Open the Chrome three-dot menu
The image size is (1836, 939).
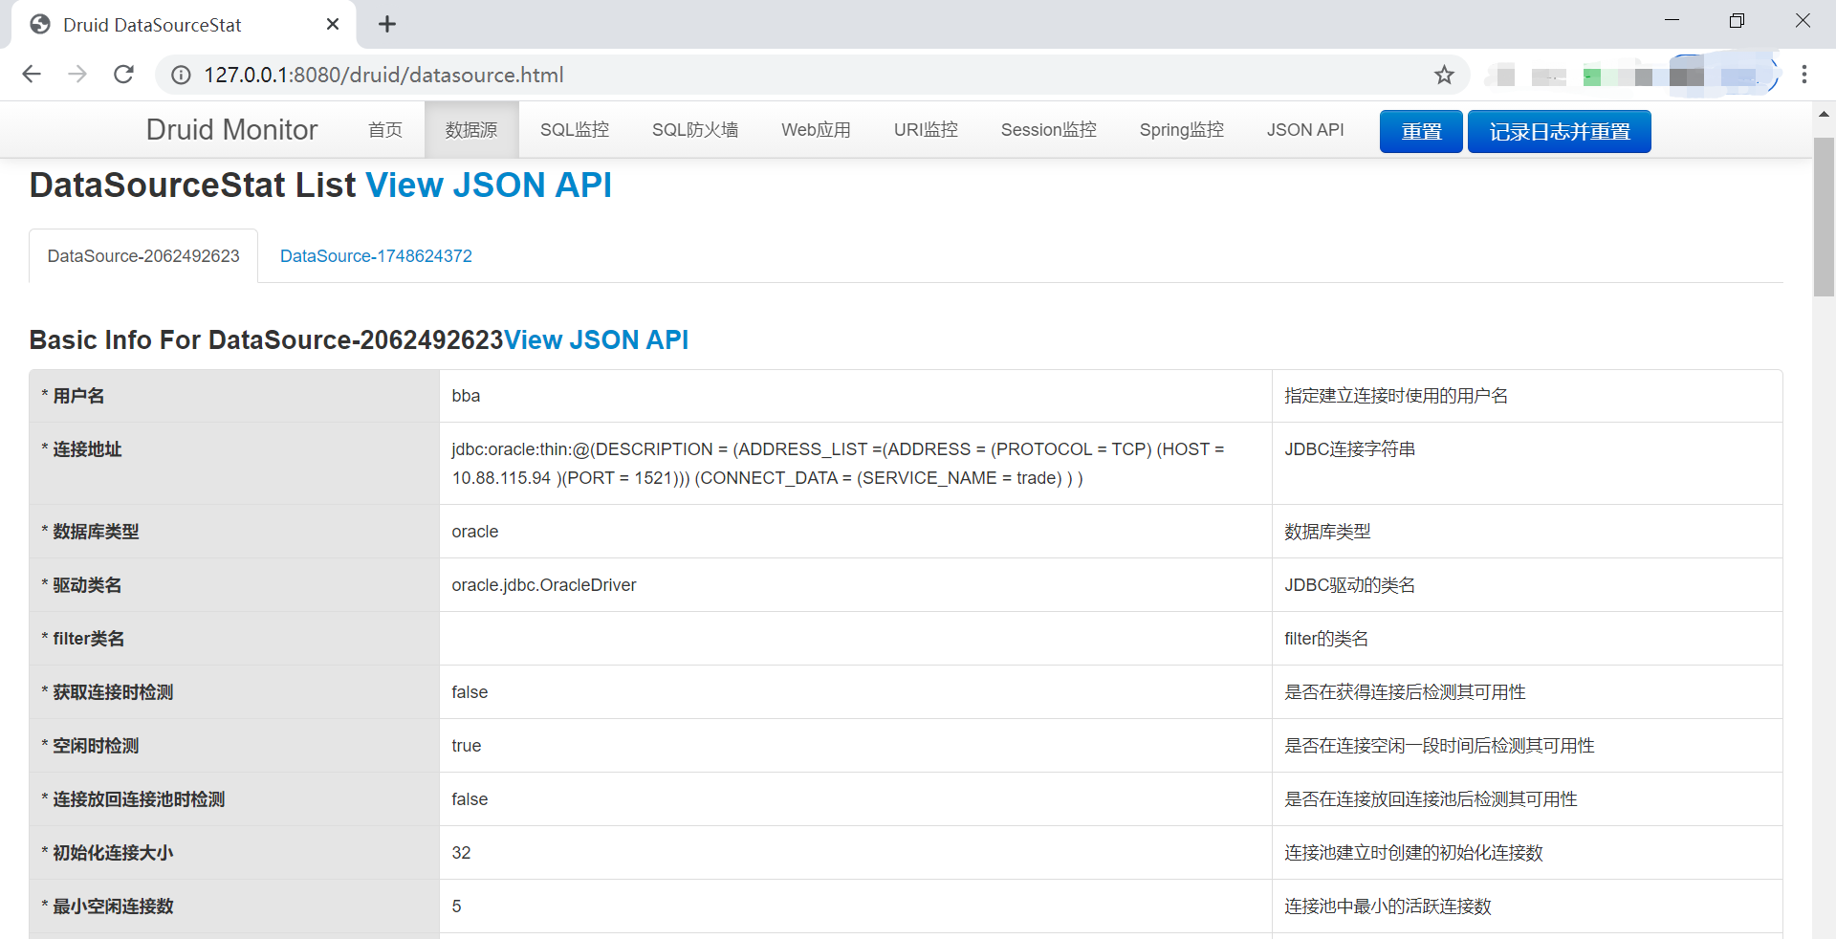pos(1804,75)
